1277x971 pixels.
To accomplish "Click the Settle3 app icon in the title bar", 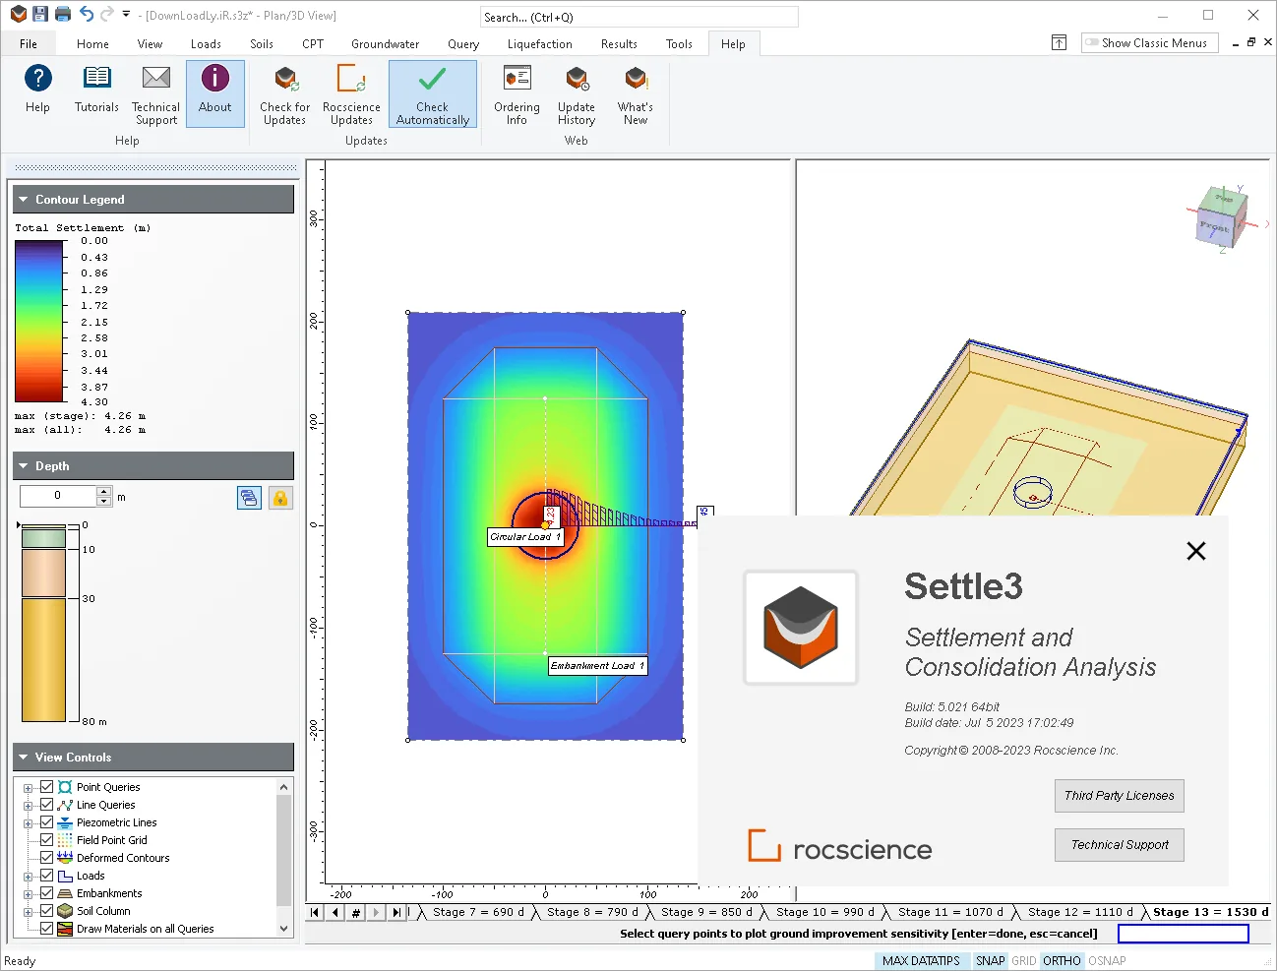I will [x=18, y=14].
